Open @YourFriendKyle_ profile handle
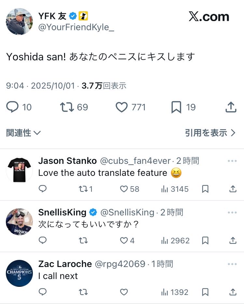Screen dimensions: 244x304 (76, 28)
